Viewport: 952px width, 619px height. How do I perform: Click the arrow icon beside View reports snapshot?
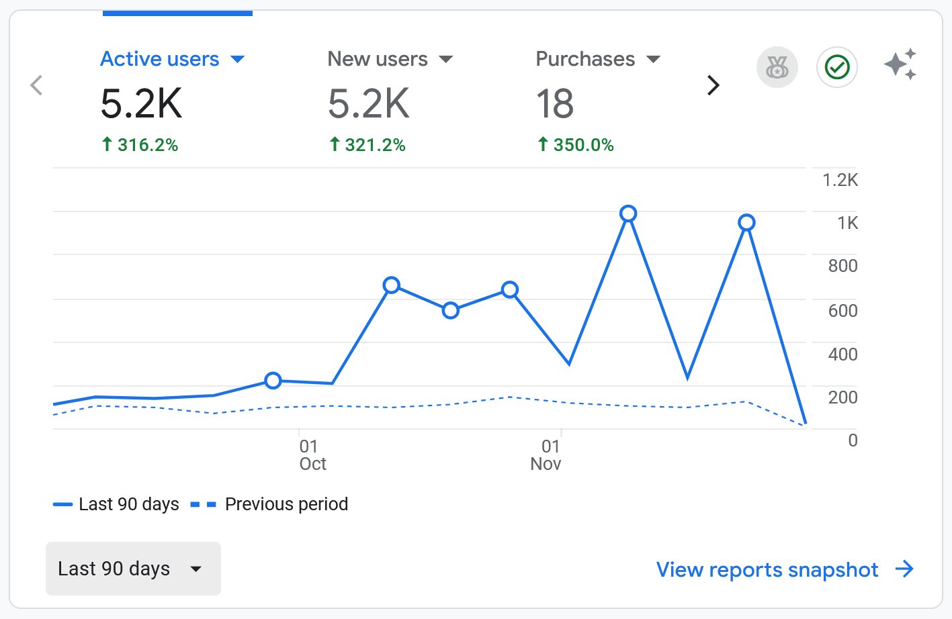pos(906,569)
